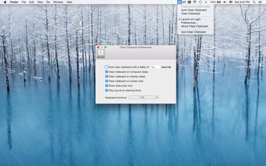
Task: Open the volume control icon
Action: tap(225, 2)
